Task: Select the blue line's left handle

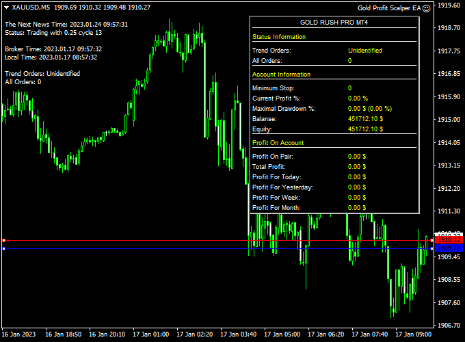Action: click(x=4, y=248)
